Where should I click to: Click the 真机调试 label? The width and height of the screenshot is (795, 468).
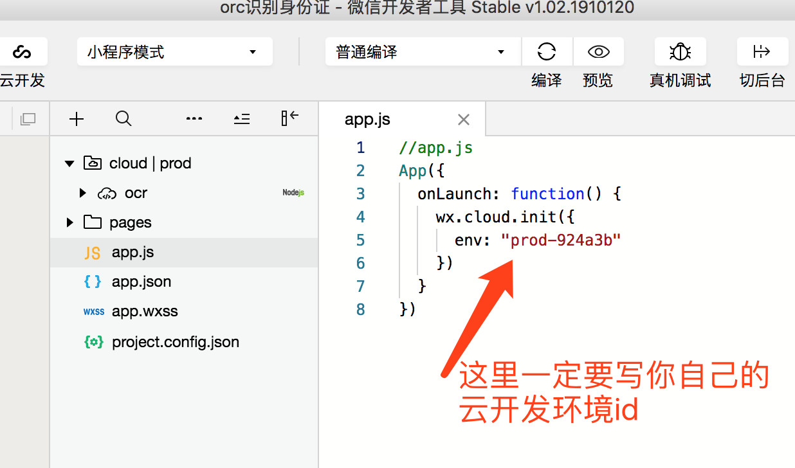(x=681, y=80)
